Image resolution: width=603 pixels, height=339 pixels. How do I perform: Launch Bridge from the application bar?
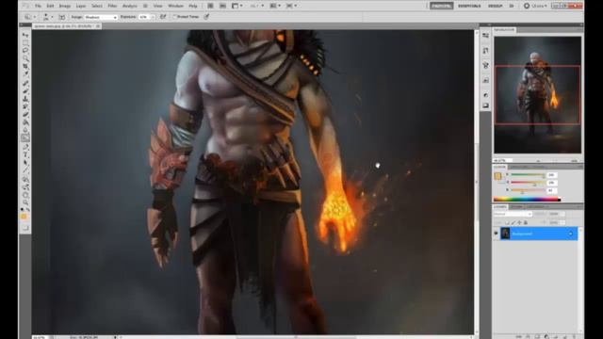(x=210, y=6)
